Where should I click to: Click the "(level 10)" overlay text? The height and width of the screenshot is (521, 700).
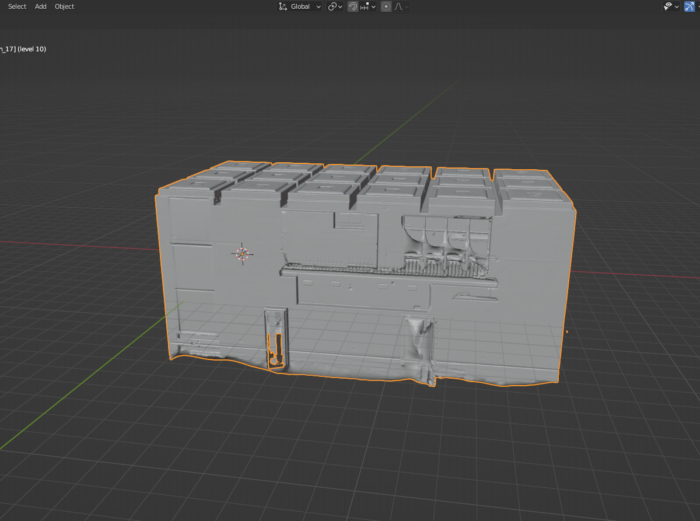click(32, 49)
